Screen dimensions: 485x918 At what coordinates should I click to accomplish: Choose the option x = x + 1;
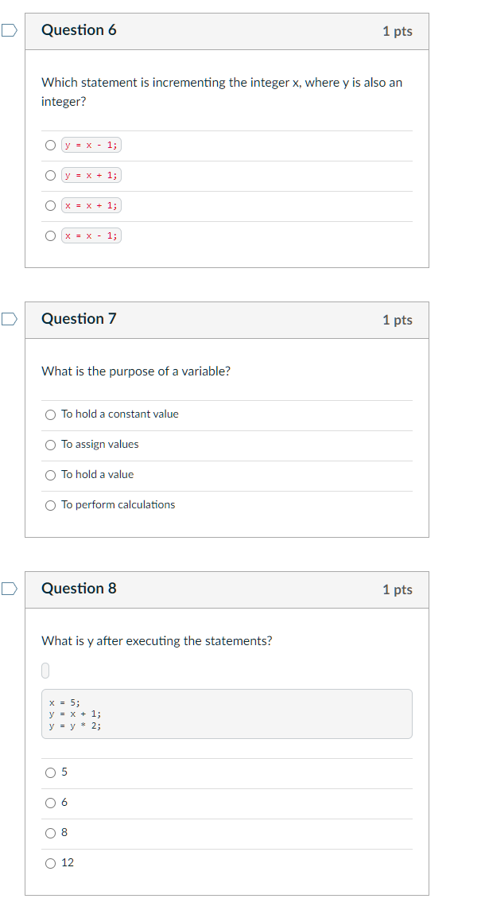click(51, 205)
